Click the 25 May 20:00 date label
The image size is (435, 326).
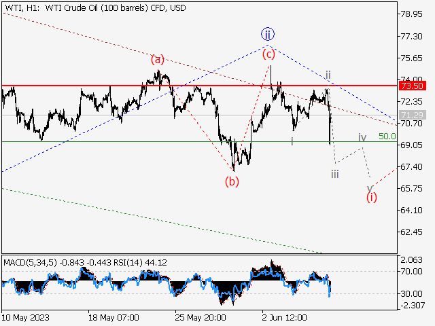[201, 317]
